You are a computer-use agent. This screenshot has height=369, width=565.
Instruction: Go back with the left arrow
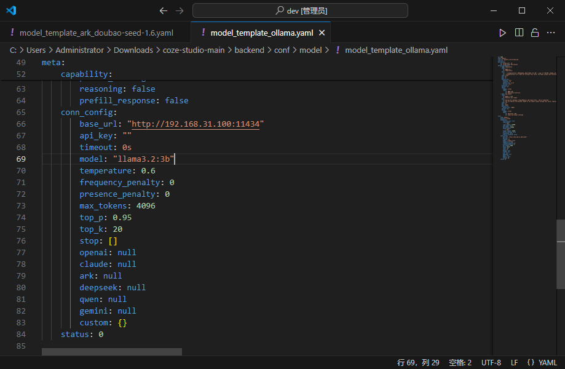[163, 10]
